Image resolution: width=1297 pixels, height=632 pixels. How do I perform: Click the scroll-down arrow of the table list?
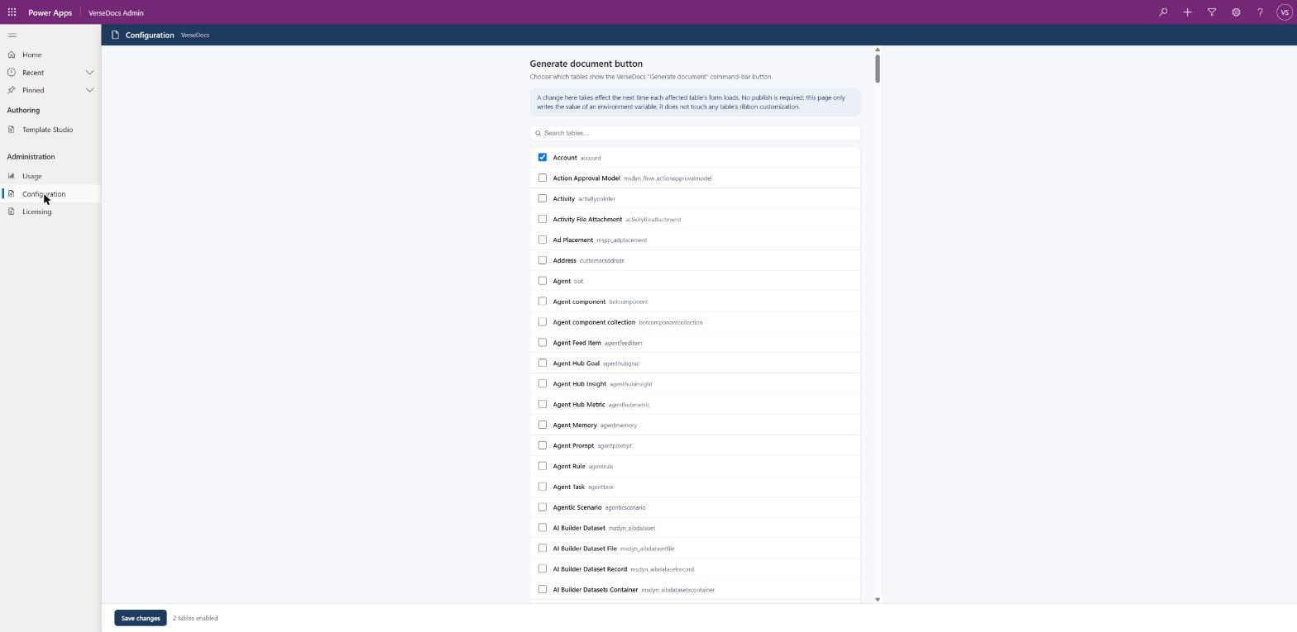(877, 599)
